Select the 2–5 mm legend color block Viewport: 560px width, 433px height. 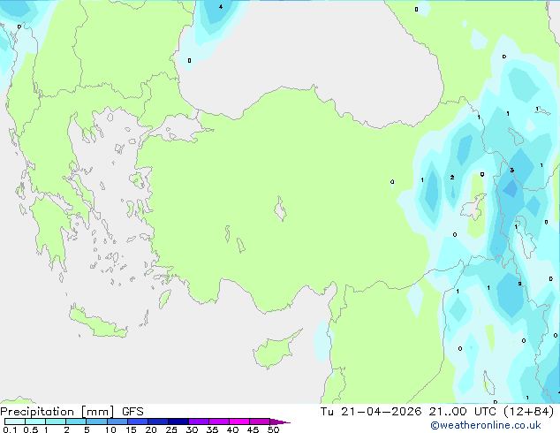pyautogui.click(x=76, y=422)
